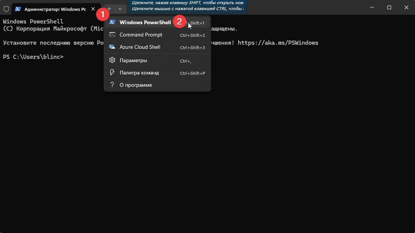Screen dimensions: 415x233
Task: Click the PowerShell icon in the tab
Action: coord(18,9)
